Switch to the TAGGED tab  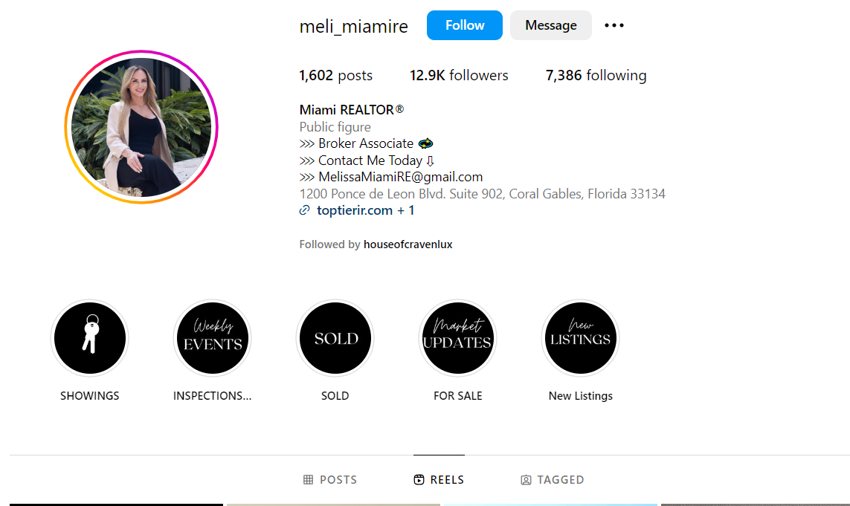coord(553,479)
